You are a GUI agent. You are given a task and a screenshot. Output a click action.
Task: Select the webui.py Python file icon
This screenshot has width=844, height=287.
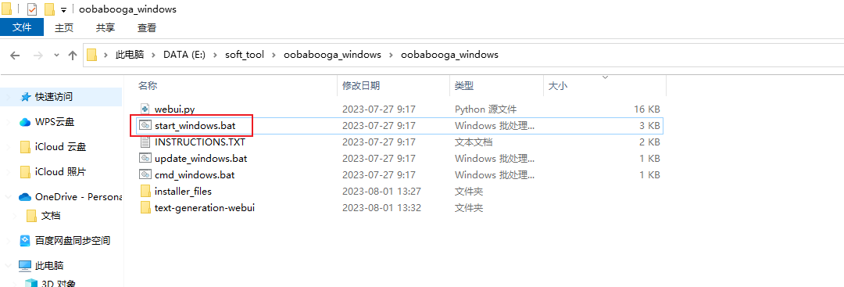pyautogui.click(x=145, y=109)
